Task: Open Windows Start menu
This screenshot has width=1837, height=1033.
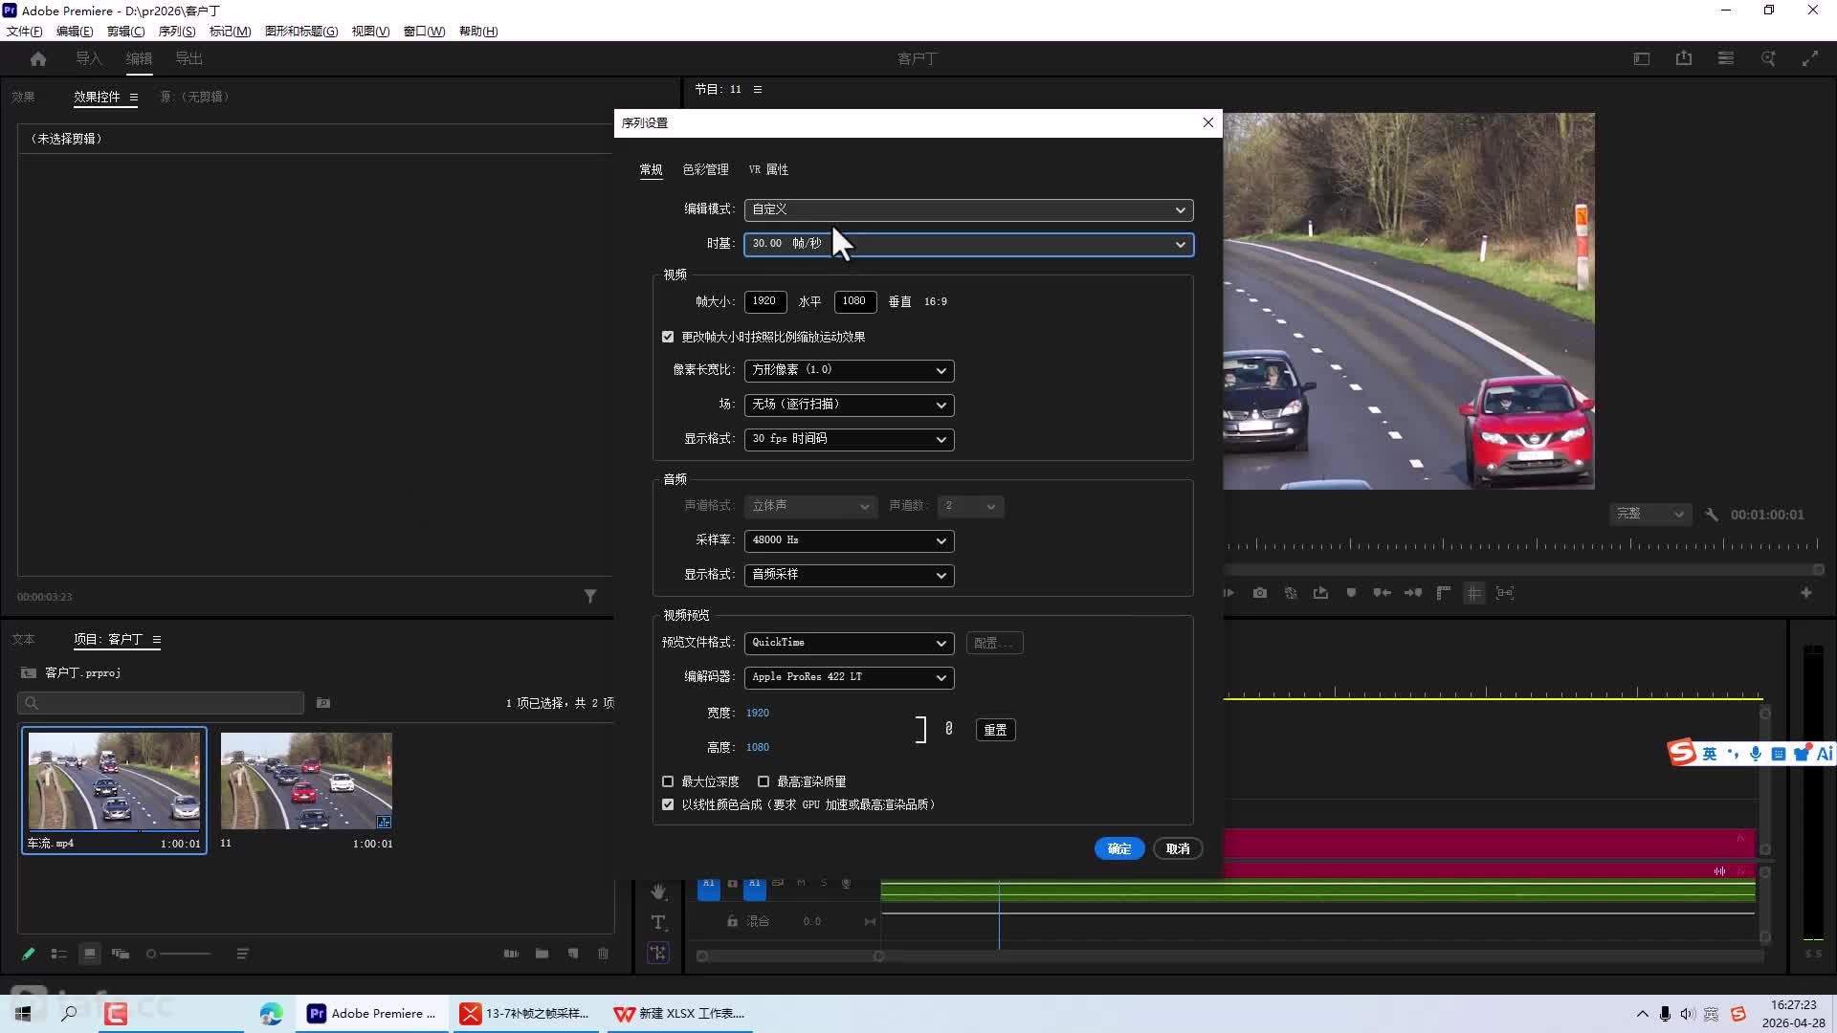Action: pos(23,1014)
